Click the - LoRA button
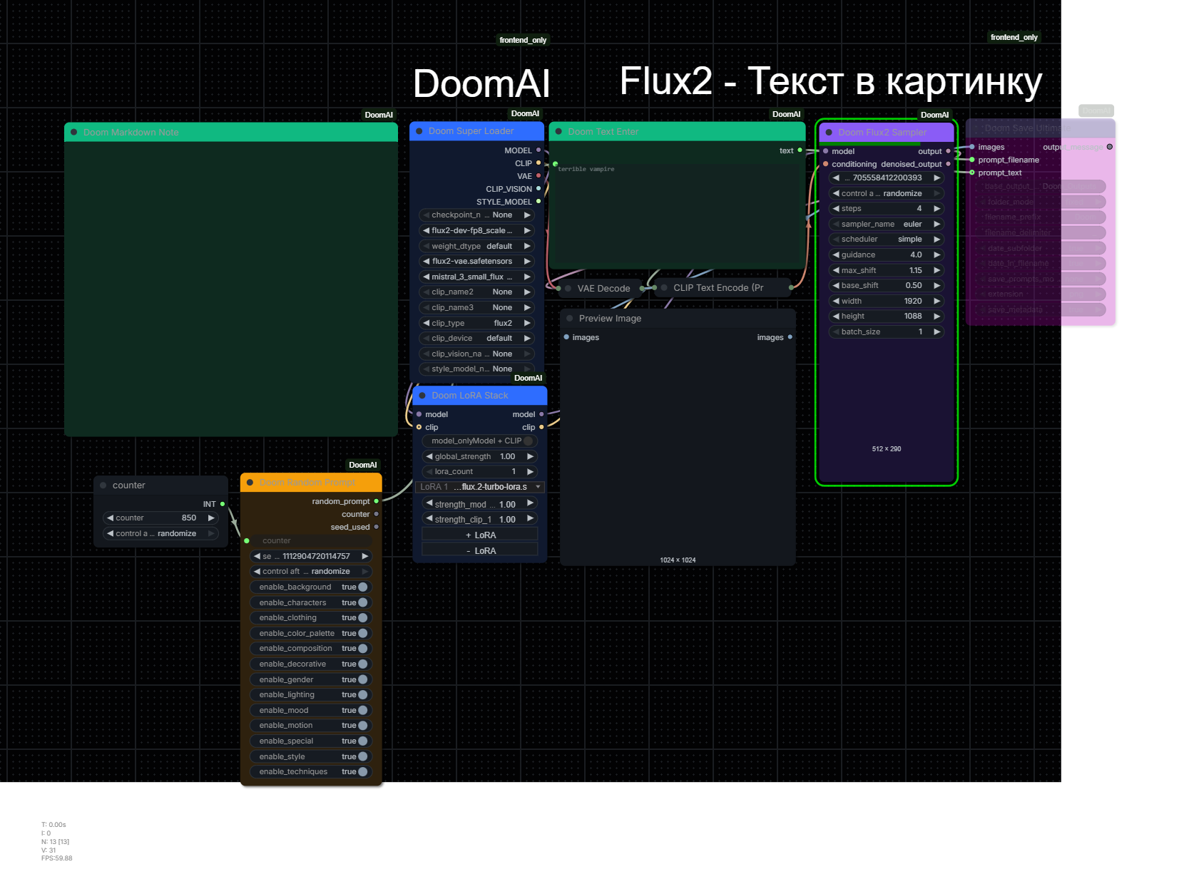The height and width of the screenshot is (869, 1179). point(480,551)
